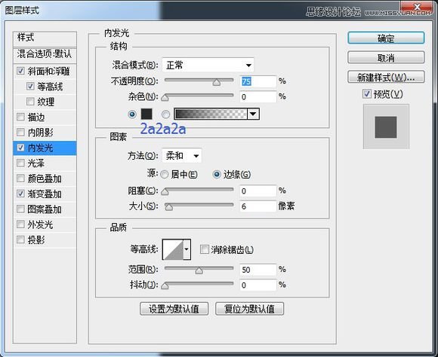Open the 内阴影 style settings
The image size is (438, 357).
[x=40, y=133]
